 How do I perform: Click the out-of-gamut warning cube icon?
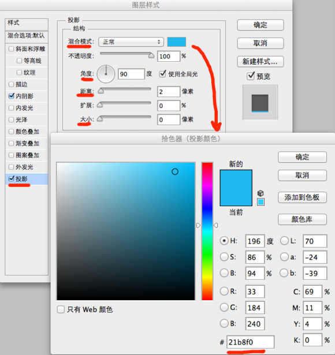tap(260, 193)
